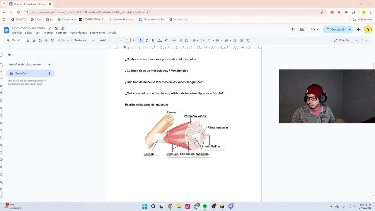Open spelling and grammar check icon
The image size is (375, 211).
tap(46, 40)
